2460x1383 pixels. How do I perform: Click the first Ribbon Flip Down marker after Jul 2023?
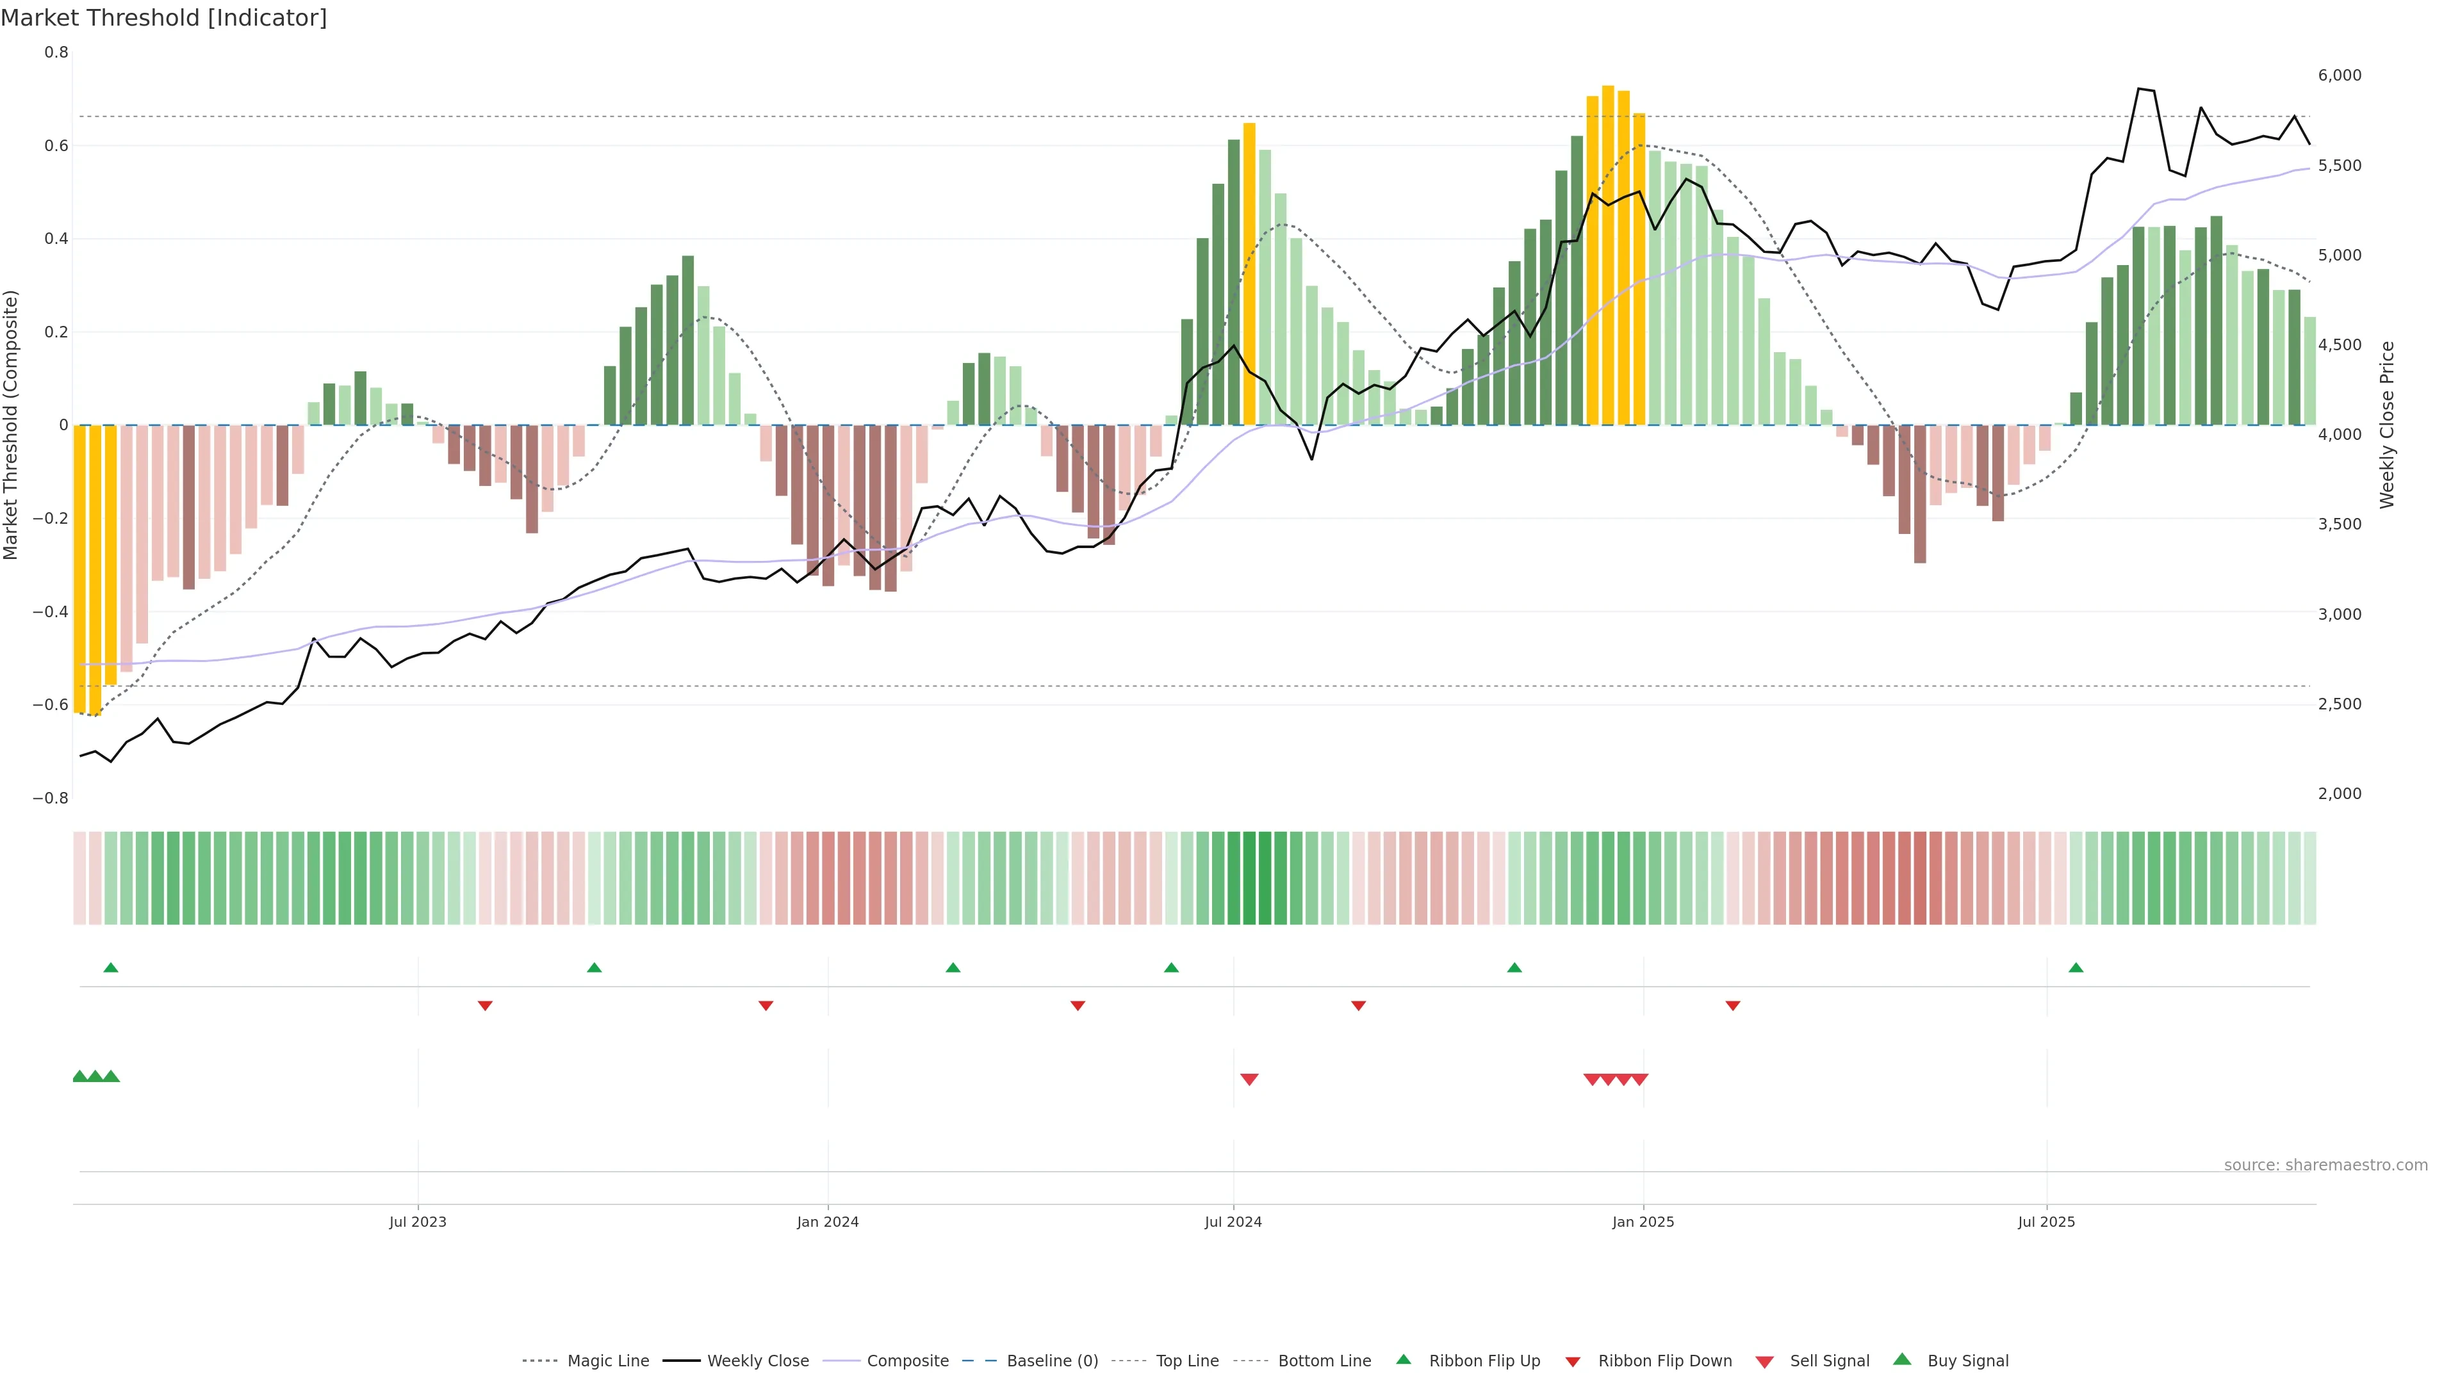point(485,1005)
